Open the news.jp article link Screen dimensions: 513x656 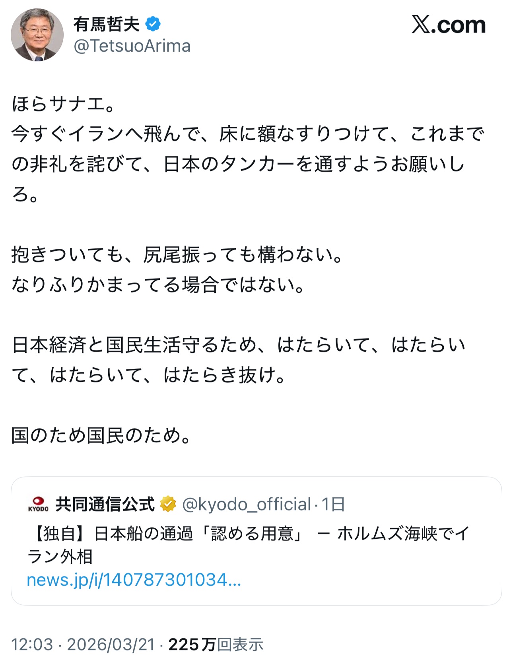coord(134,580)
